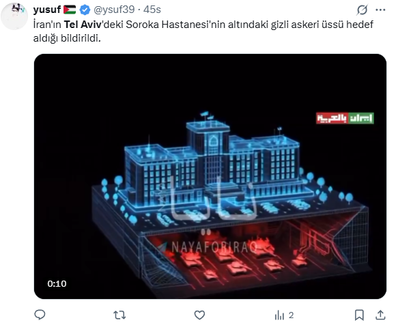Open the share upload arrow icon
The height and width of the screenshot is (327, 398).
coord(380,315)
